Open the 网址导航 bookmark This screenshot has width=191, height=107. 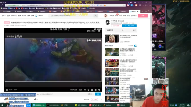tap(4, 8)
